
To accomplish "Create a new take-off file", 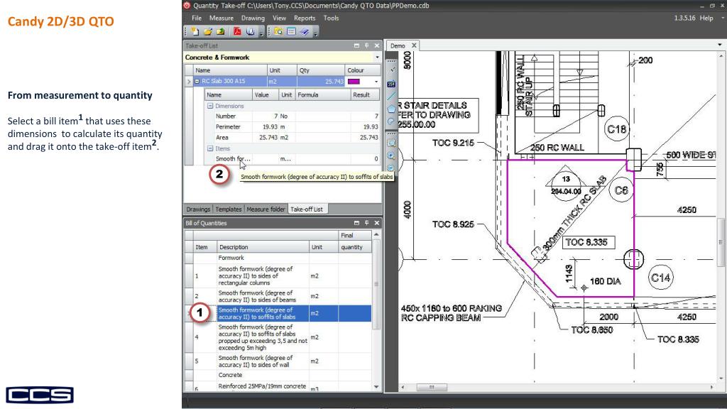I will [x=195, y=31].
